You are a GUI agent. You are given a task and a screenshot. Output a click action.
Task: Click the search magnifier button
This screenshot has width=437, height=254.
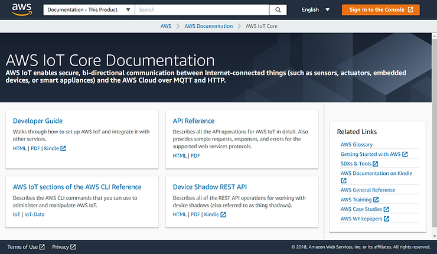coord(278,10)
